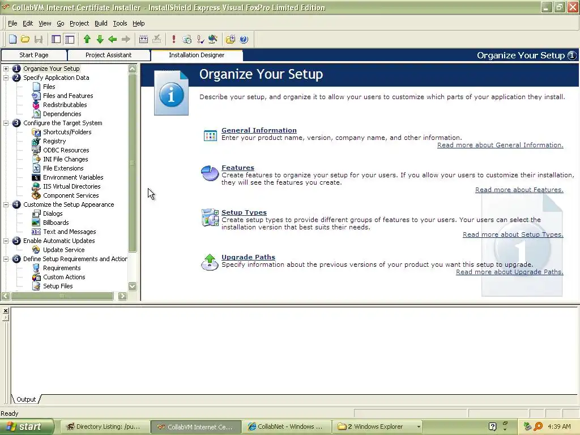The image size is (580, 435).
Task: Switch to the Project Assistant tab
Action: [x=108, y=55]
